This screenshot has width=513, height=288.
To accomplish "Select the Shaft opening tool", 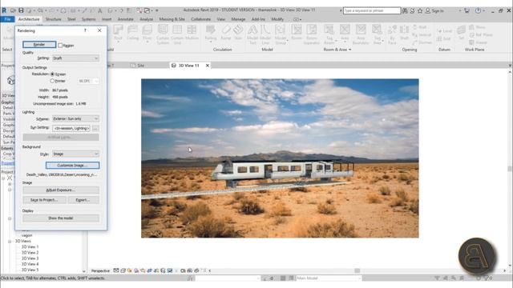I will point(404,33).
